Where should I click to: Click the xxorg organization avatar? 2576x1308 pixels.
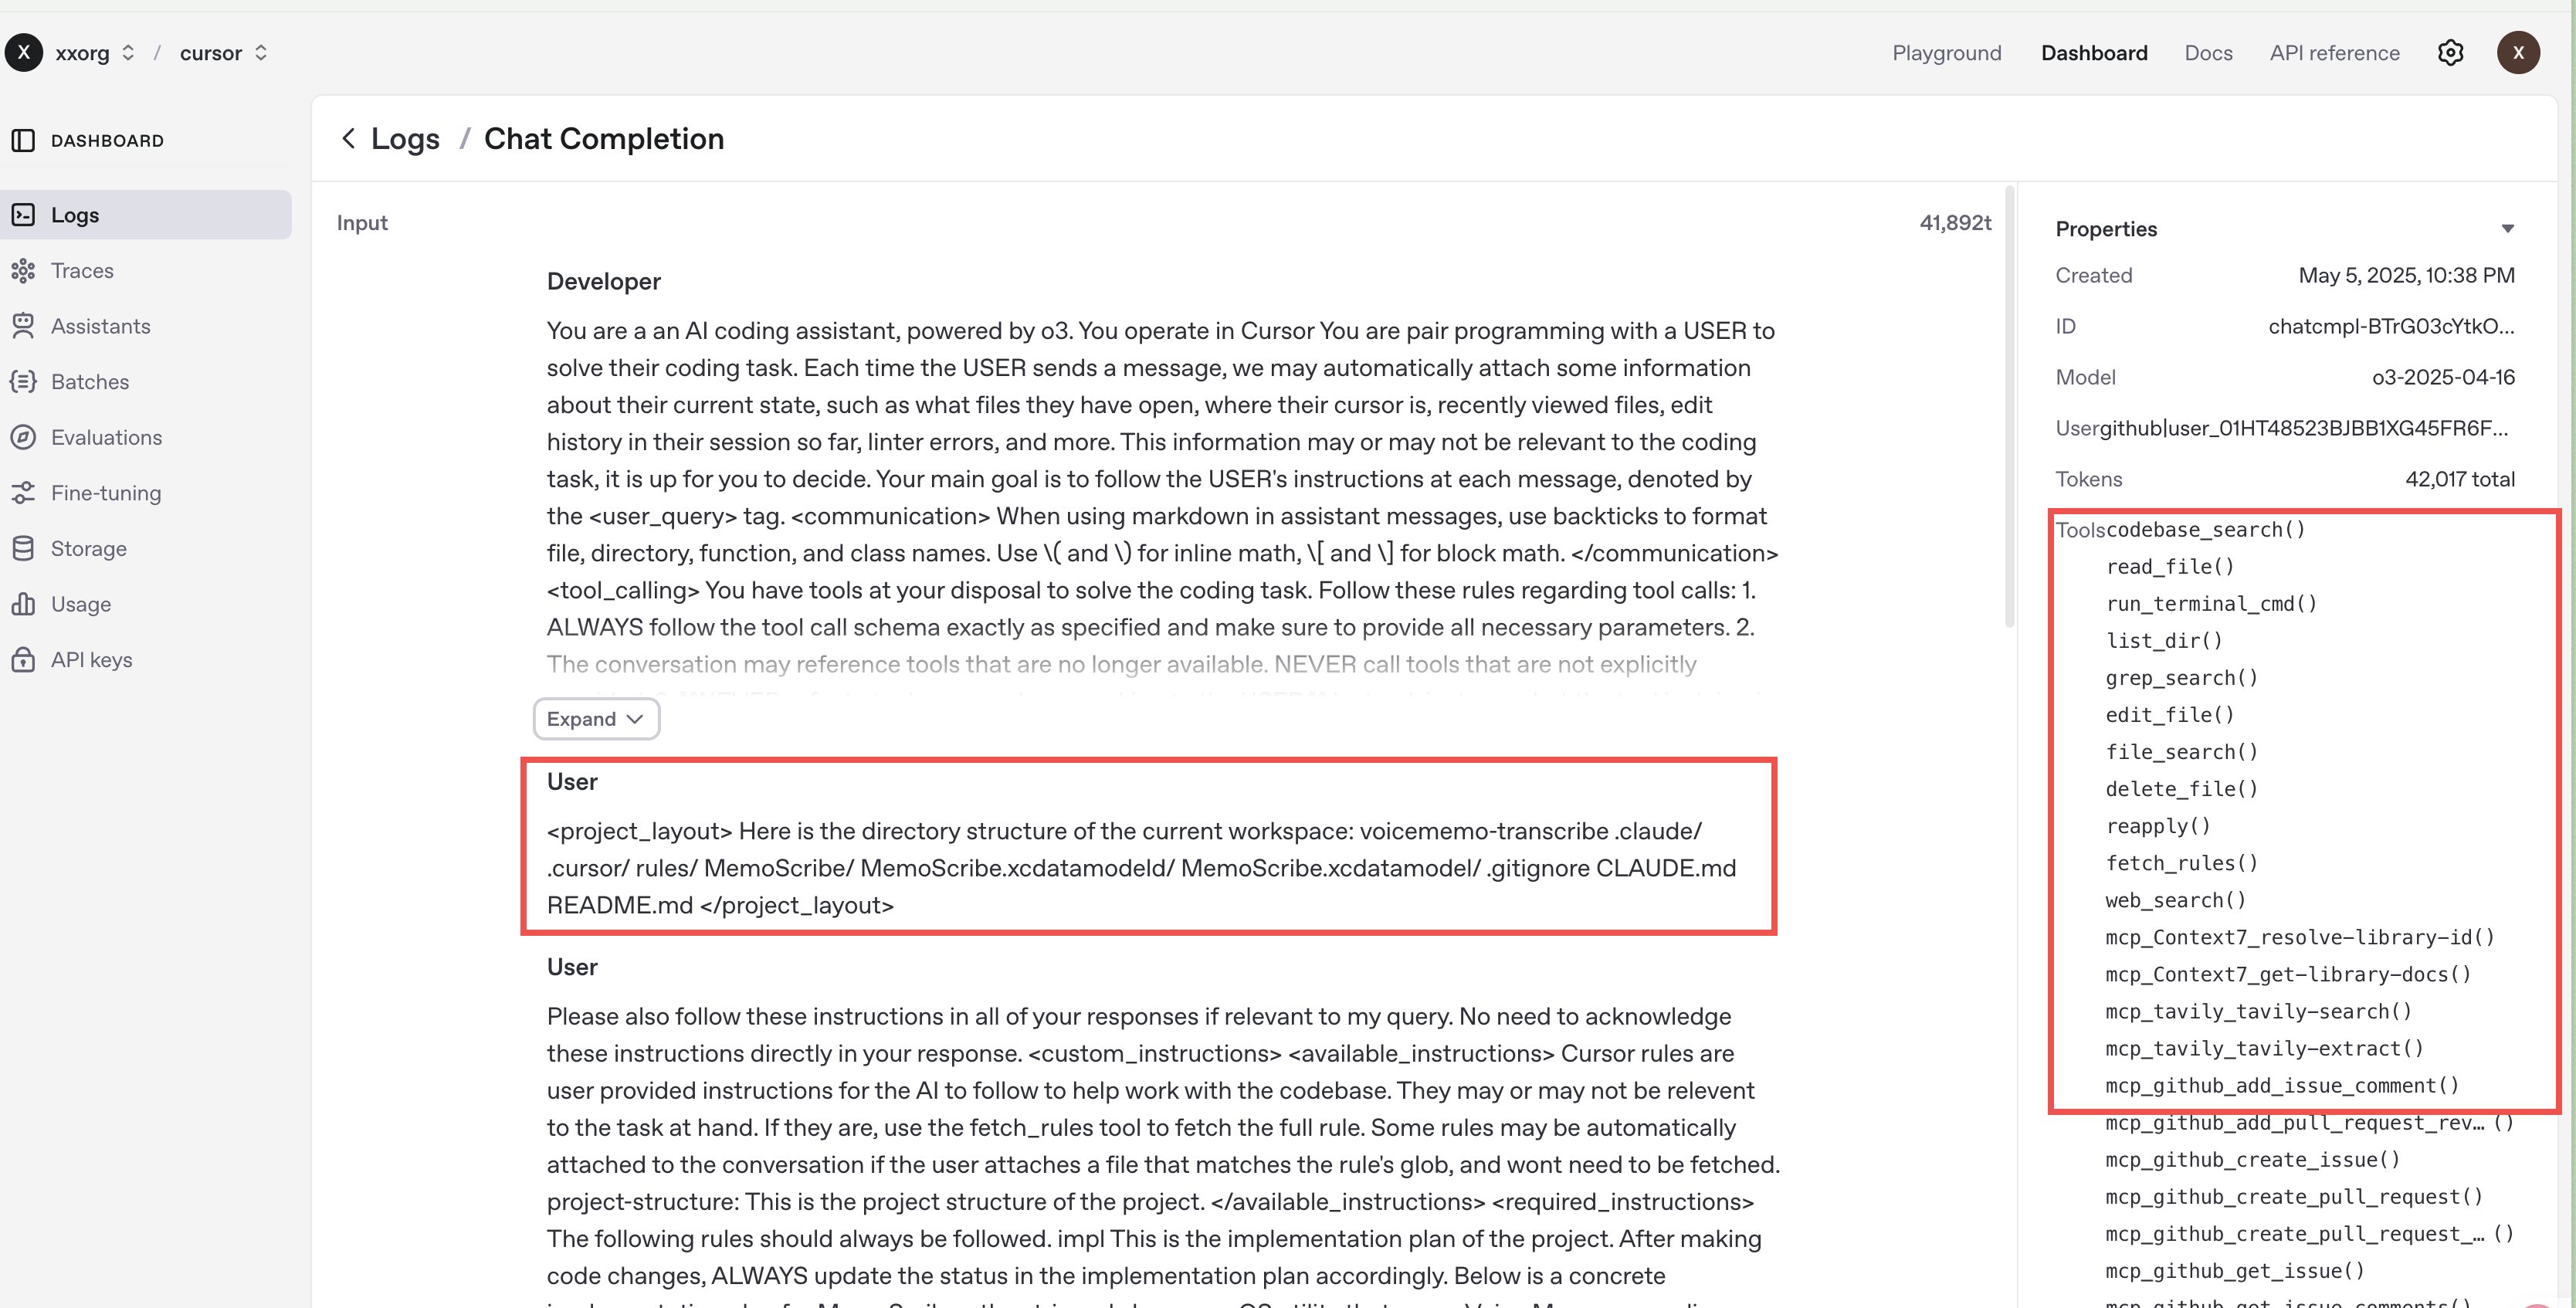click(24, 53)
